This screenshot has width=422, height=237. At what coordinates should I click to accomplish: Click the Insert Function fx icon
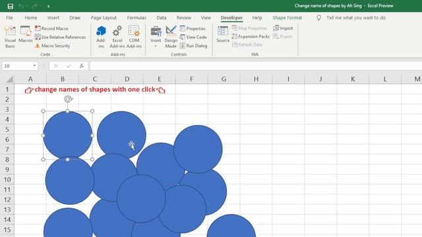82,66
